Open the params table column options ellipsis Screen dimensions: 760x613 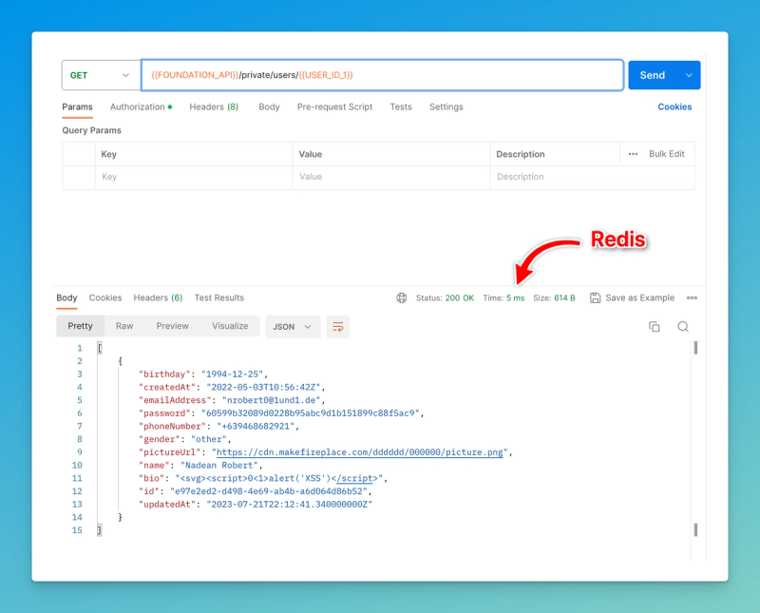633,154
